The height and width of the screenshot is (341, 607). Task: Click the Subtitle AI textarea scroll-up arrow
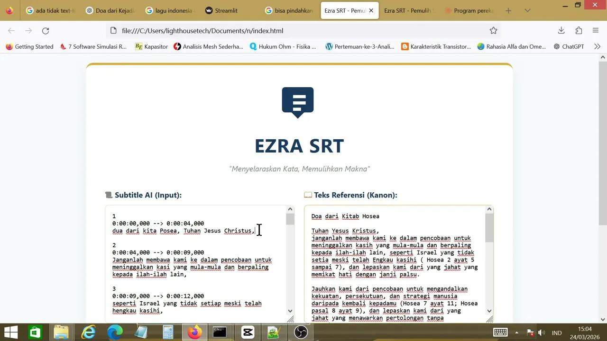point(290,209)
